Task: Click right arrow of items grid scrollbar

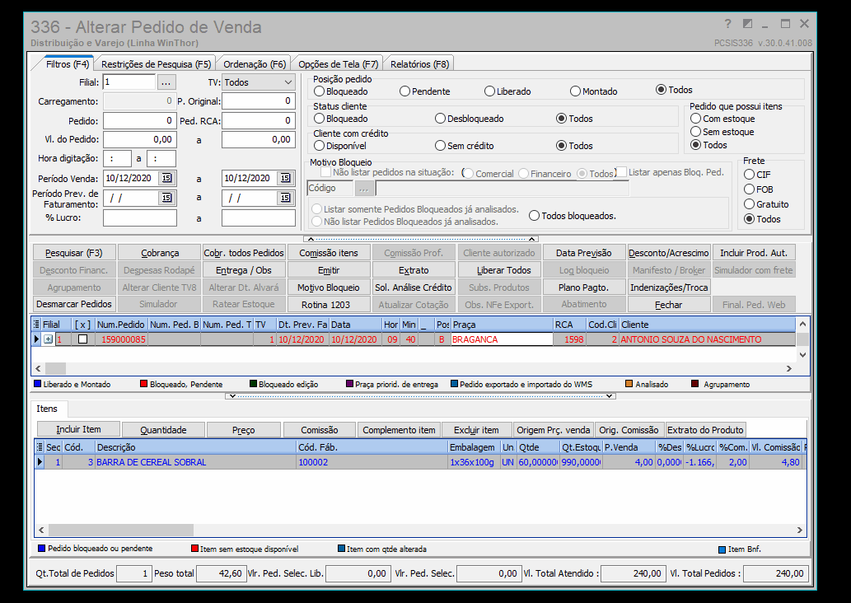Action: coord(799,530)
